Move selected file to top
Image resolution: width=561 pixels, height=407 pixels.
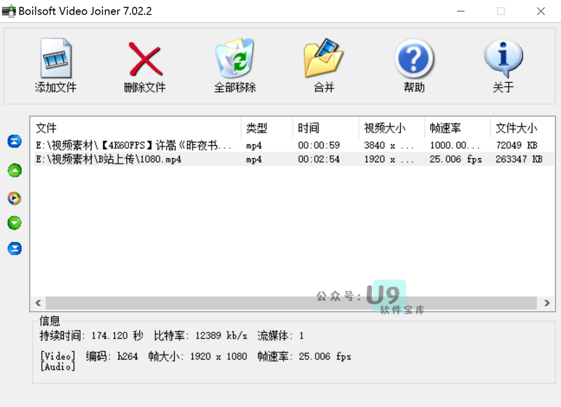[x=15, y=141]
